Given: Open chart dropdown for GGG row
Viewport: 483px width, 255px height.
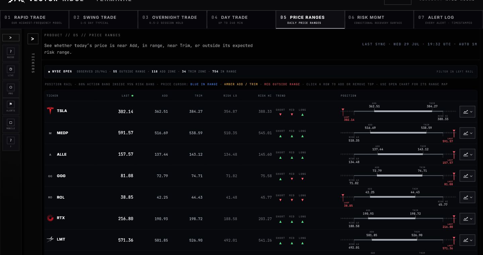Looking at the screenshot, I should point(467,176).
